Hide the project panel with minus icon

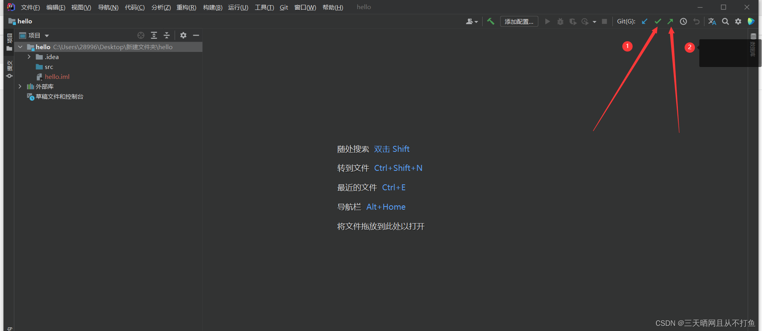tap(196, 35)
